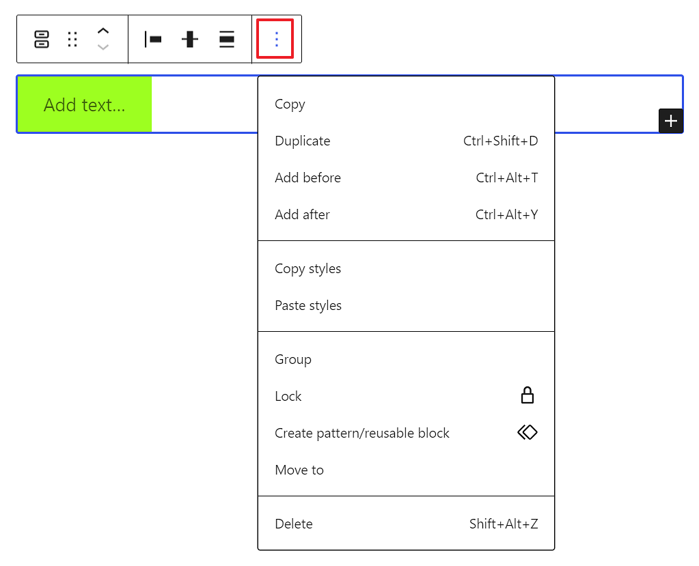Select the justify items center icon

coord(189,39)
